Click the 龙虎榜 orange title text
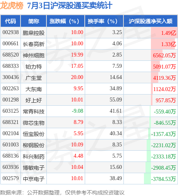 coord(12,6)
